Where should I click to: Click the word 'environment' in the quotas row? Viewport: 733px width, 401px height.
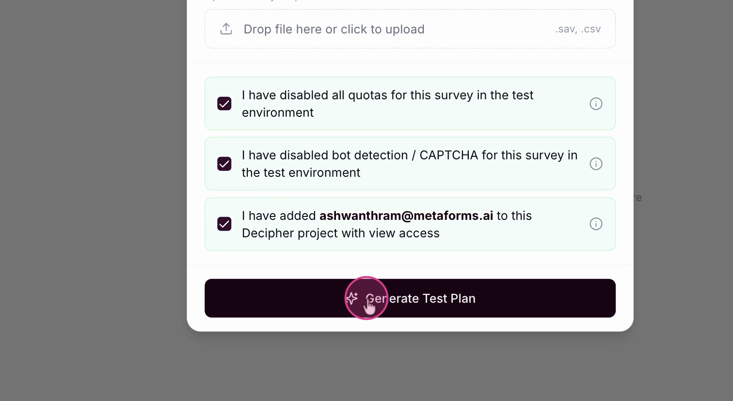coord(278,112)
